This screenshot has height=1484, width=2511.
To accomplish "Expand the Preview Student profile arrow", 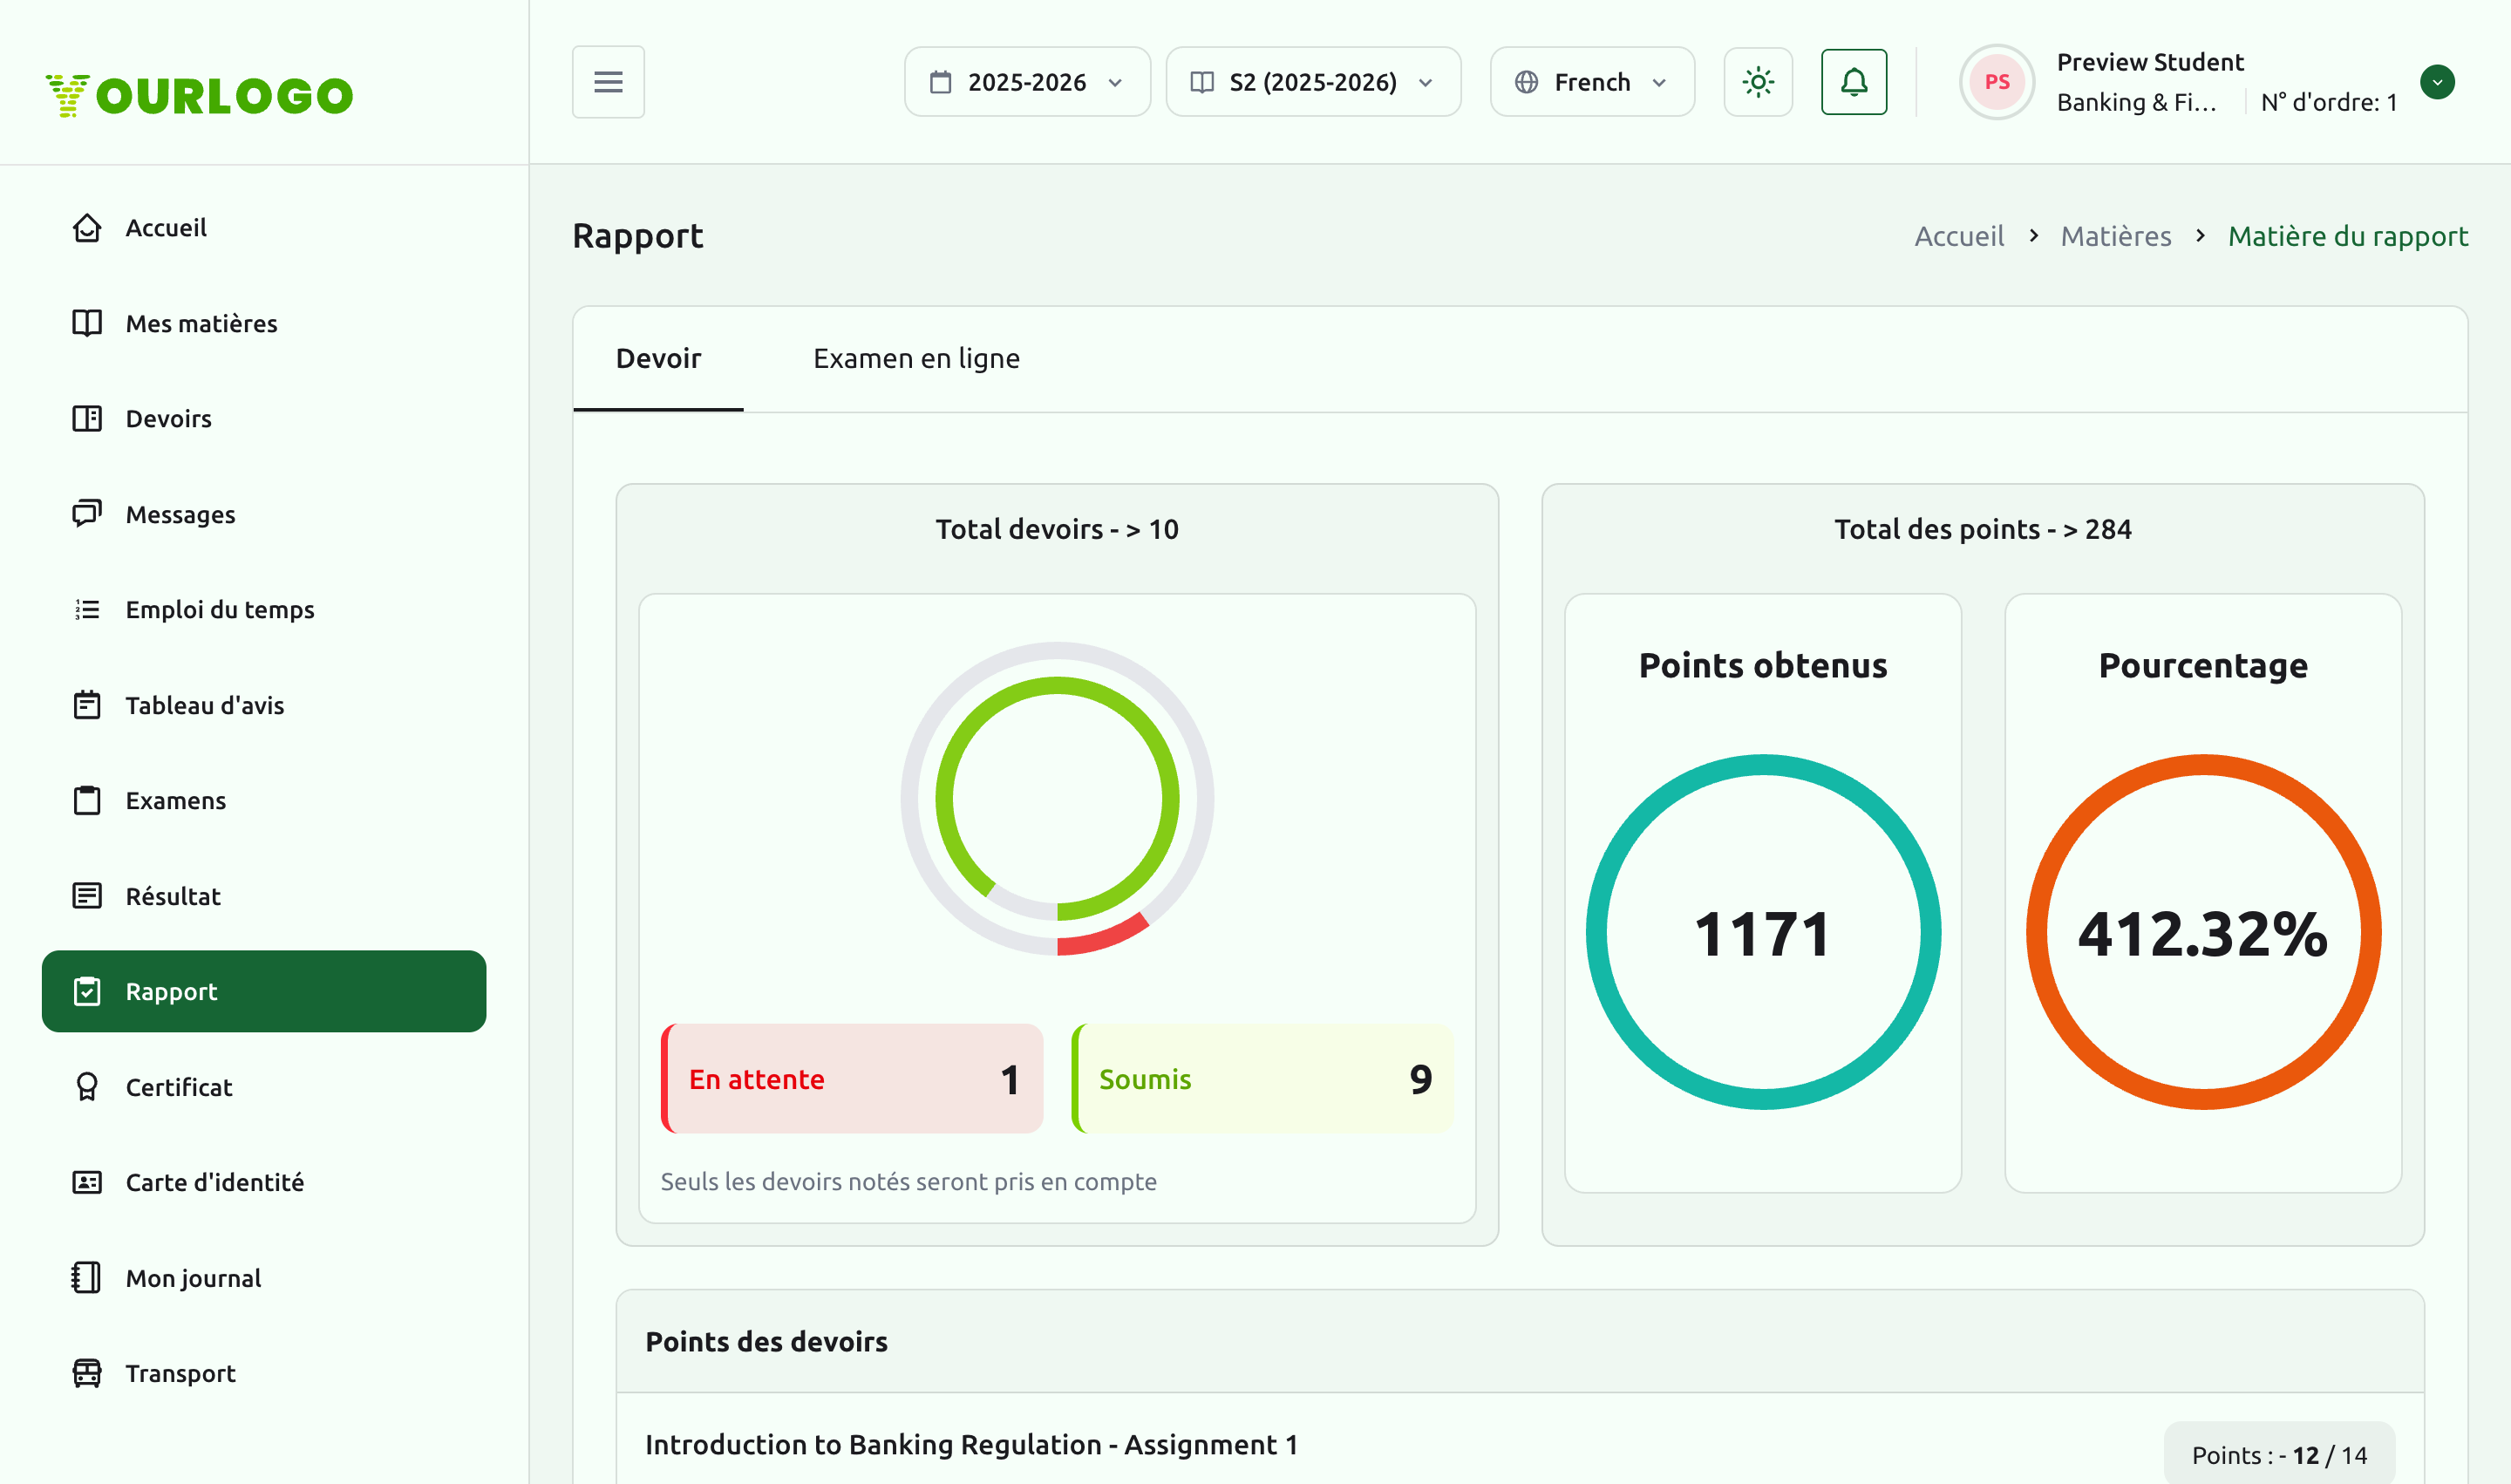I will (x=2437, y=82).
